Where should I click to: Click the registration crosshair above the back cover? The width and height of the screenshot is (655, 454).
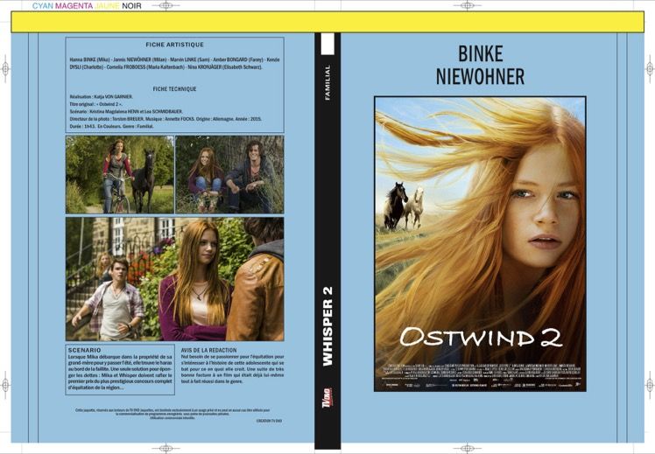pos(166,5)
